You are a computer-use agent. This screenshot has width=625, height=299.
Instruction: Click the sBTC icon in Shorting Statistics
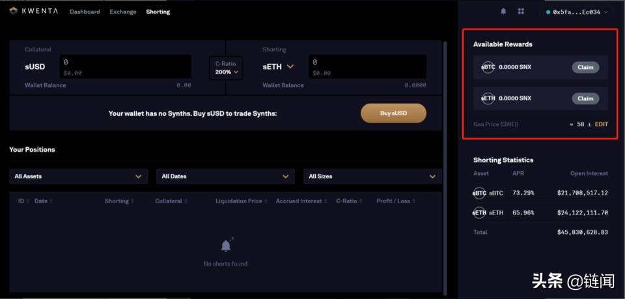tap(480, 193)
